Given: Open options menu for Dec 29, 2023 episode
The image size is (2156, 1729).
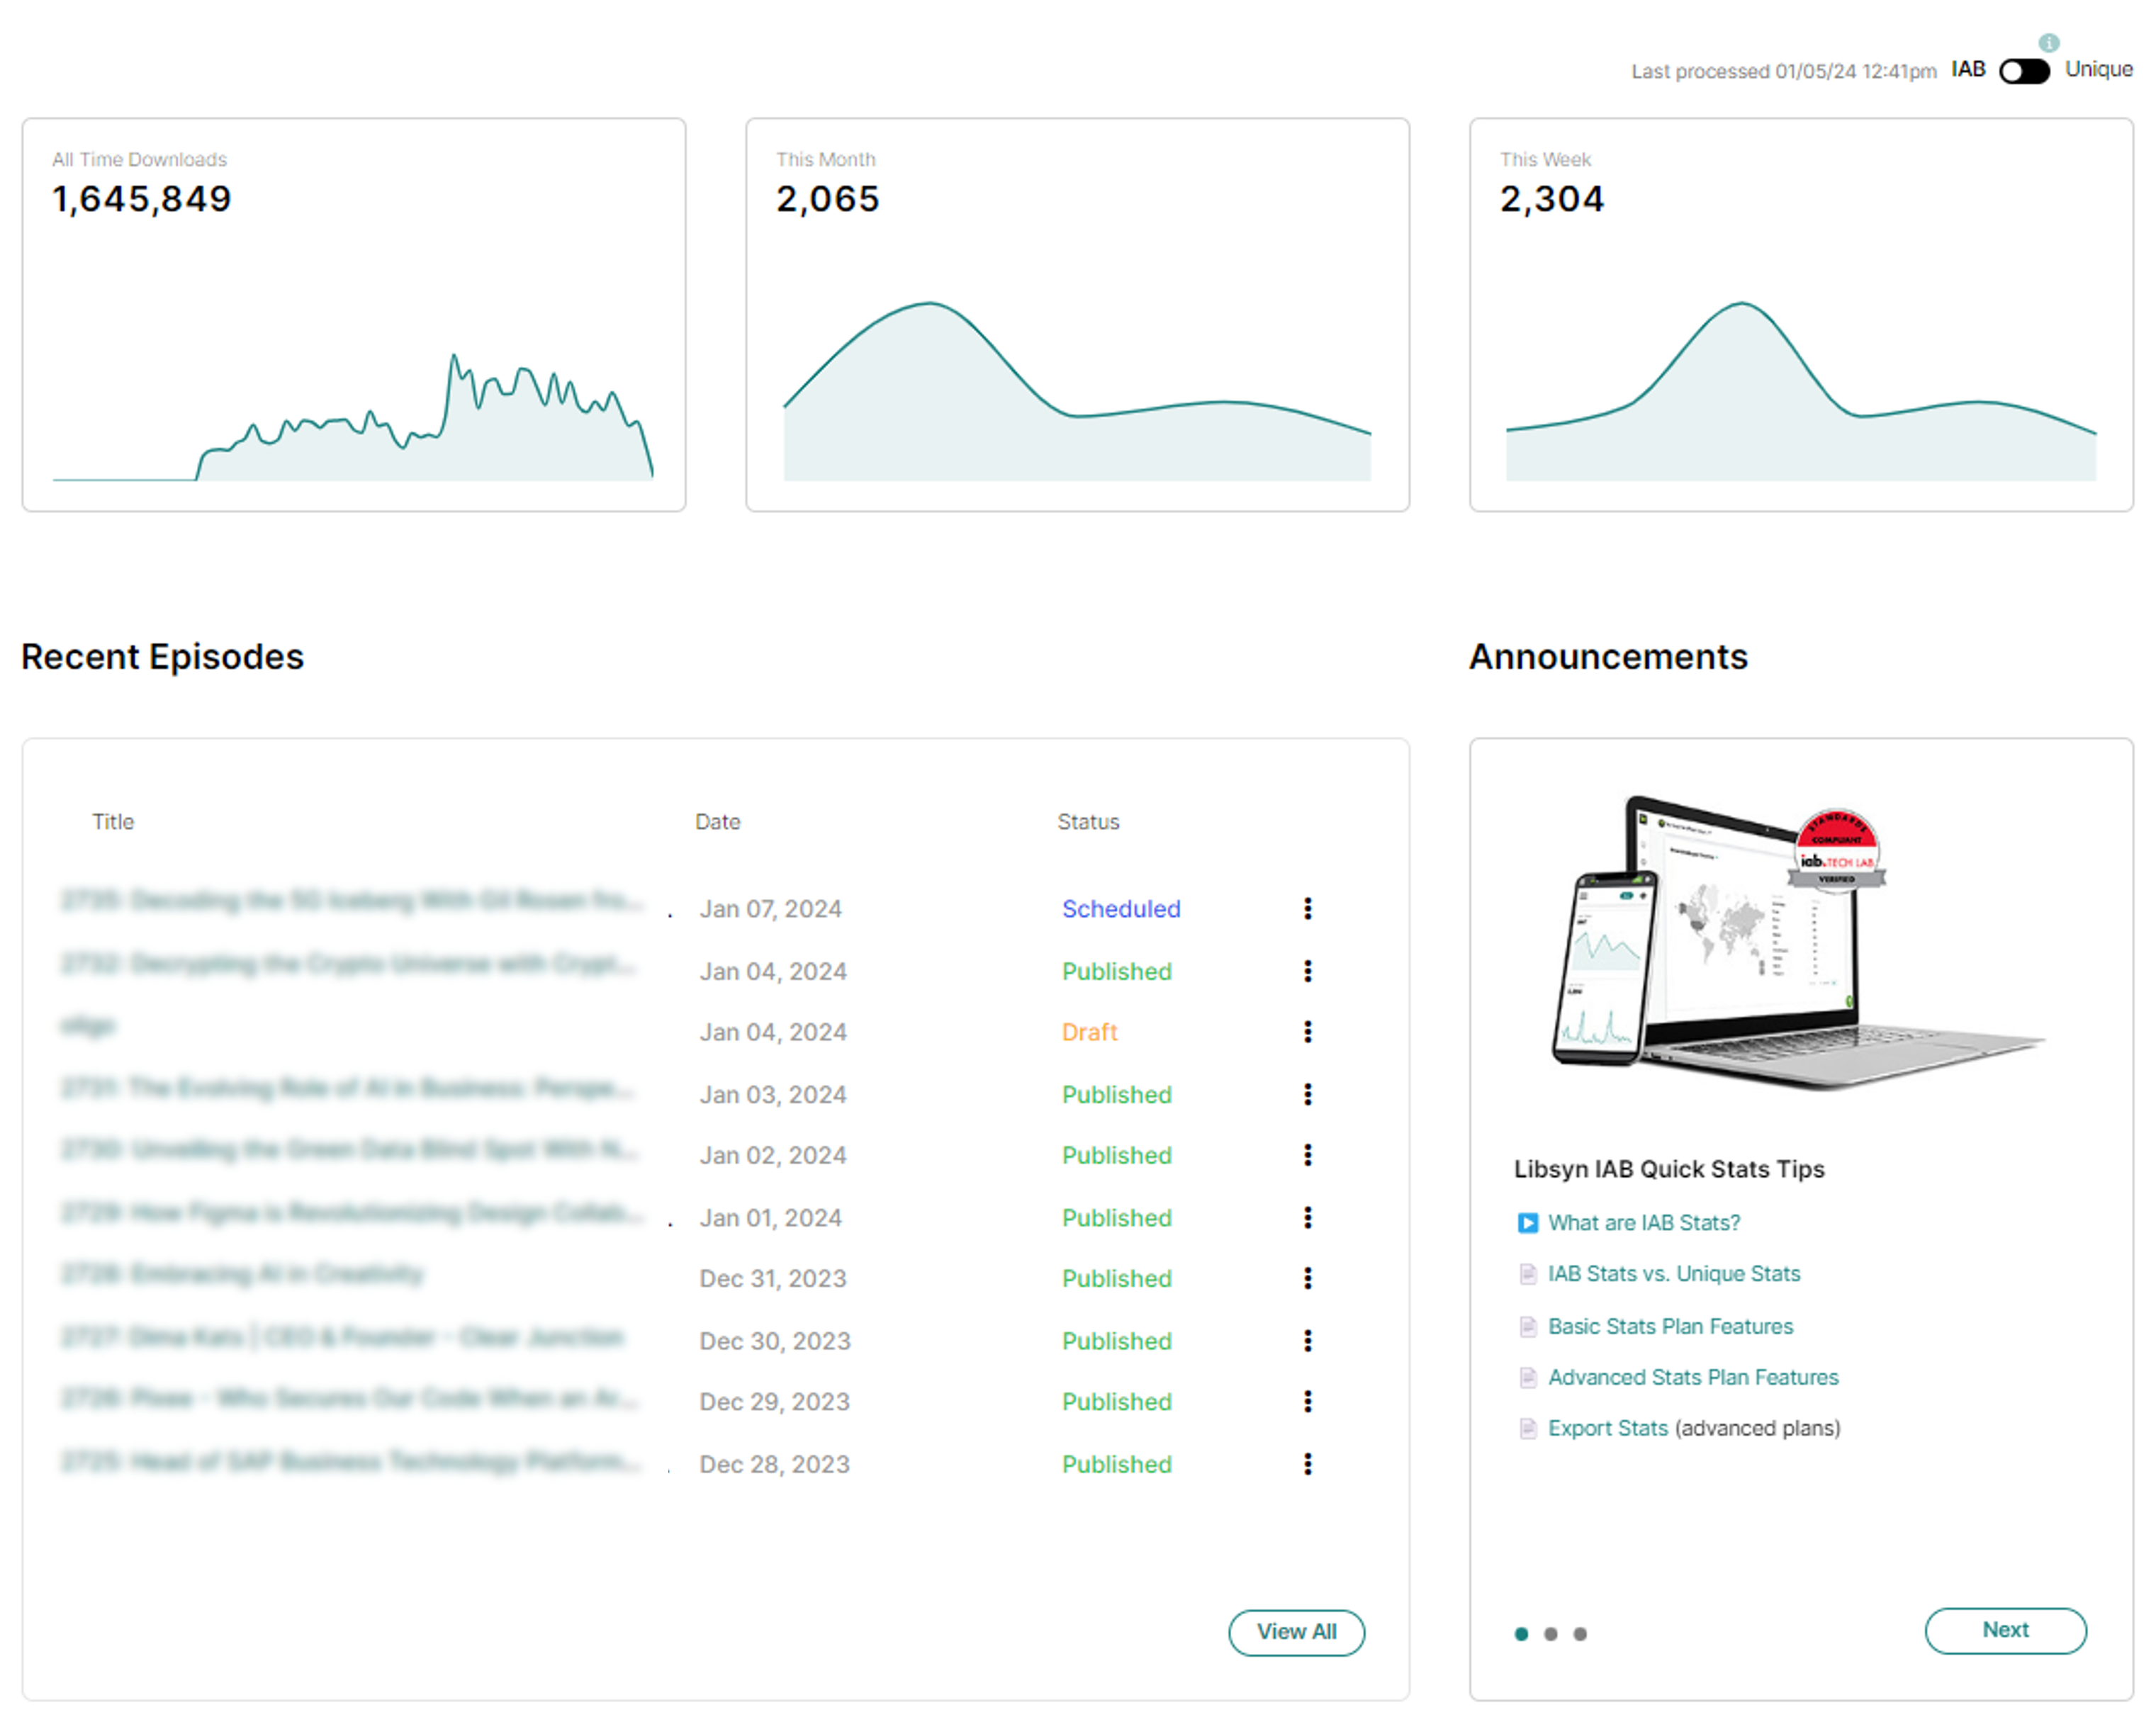Looking at the screenshot, I should point(1307,1401).
